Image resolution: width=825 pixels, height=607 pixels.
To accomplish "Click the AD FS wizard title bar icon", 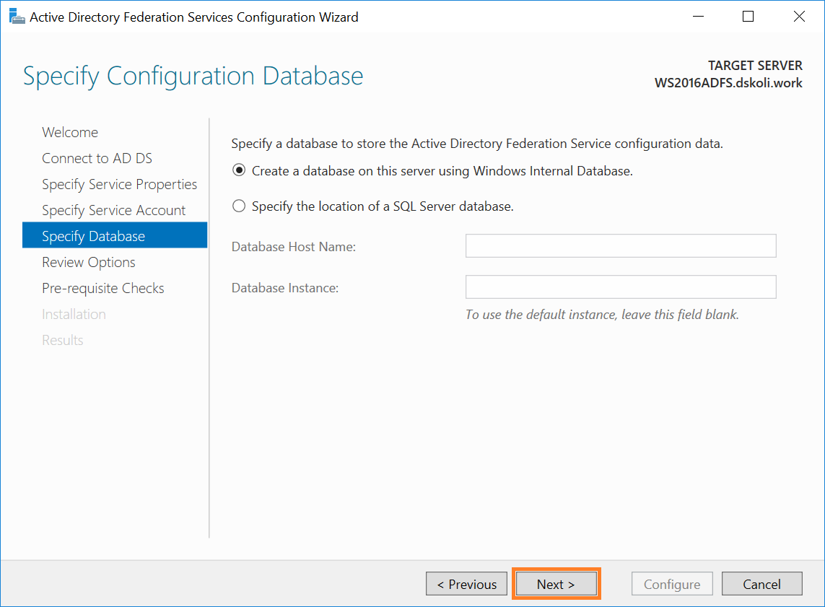I will tap(17, 17).
